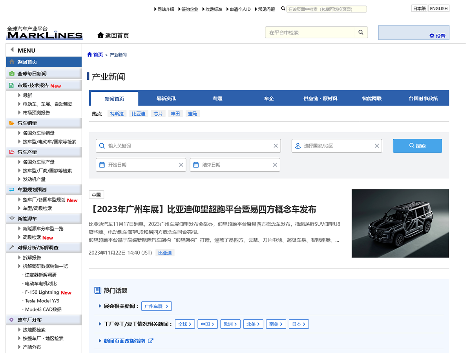Click the camera icon for 全球每日新闻
The image size is (471, 353).
click(12, 73)
